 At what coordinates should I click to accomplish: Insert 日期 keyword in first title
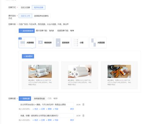[42, 109]
